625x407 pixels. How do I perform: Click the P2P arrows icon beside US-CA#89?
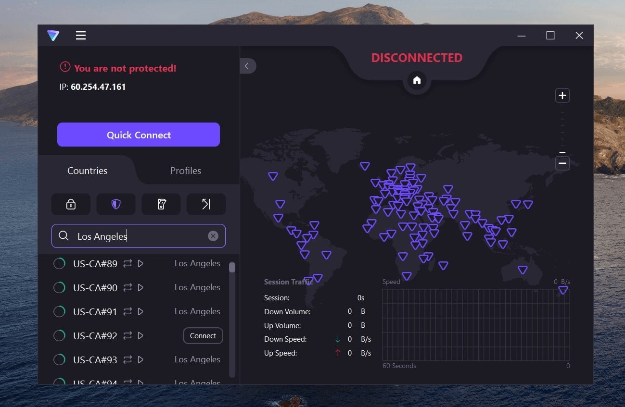[127, 263]
